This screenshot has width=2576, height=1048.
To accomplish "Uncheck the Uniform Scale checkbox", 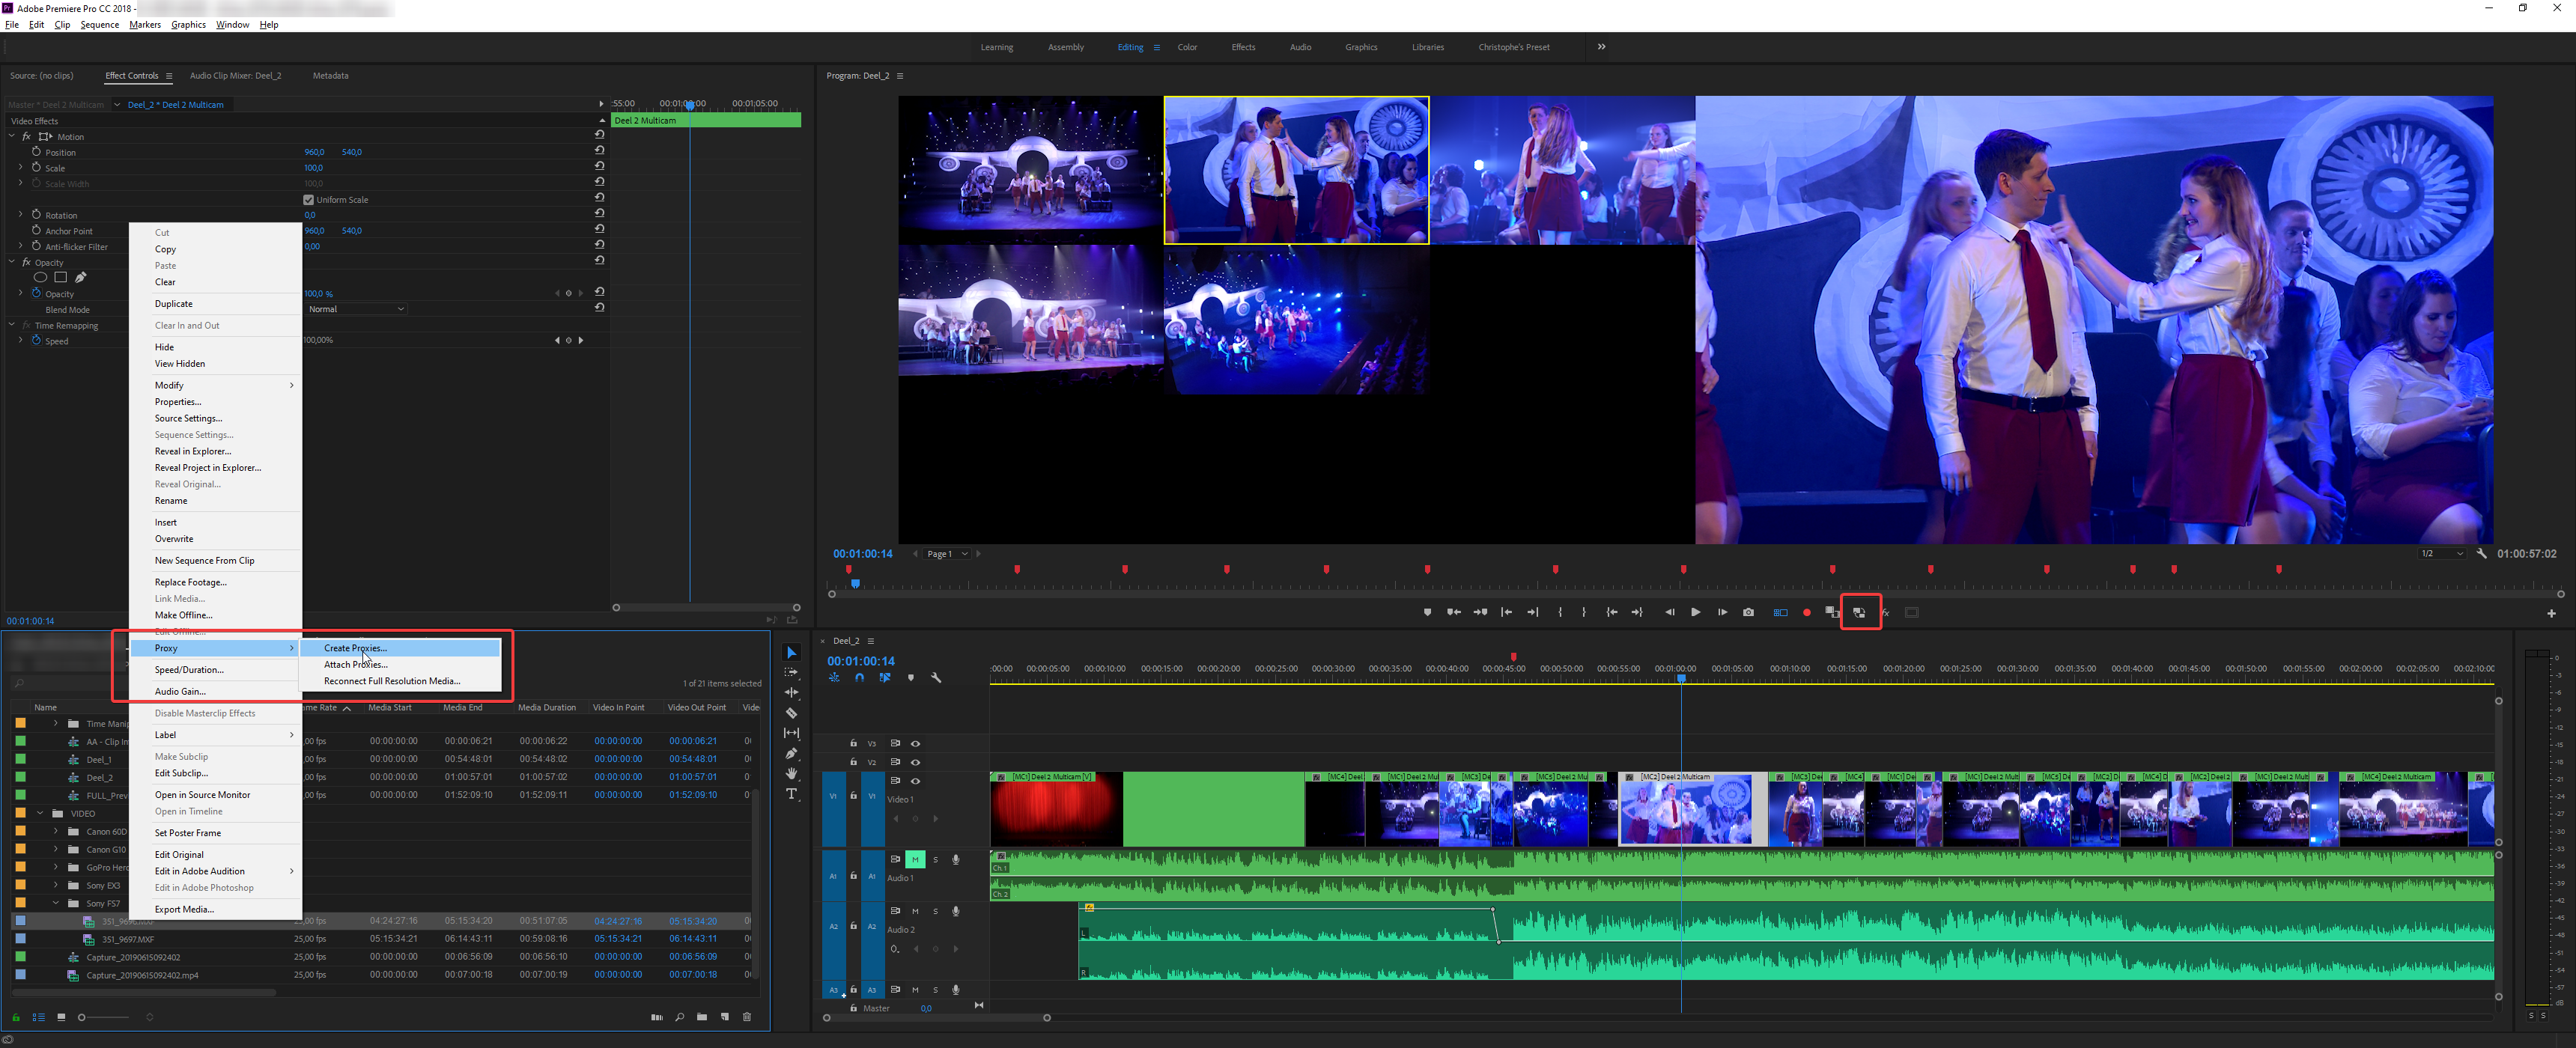I will pyautogui.click(x=309, y=199).
